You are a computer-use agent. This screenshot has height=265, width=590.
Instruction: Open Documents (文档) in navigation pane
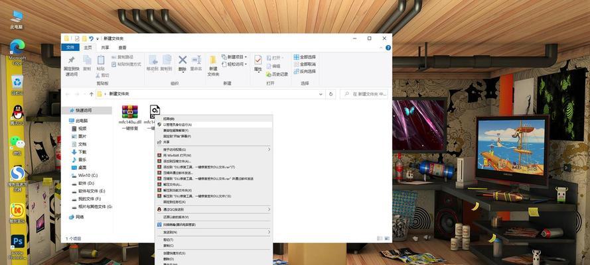[x=79, y=144]
